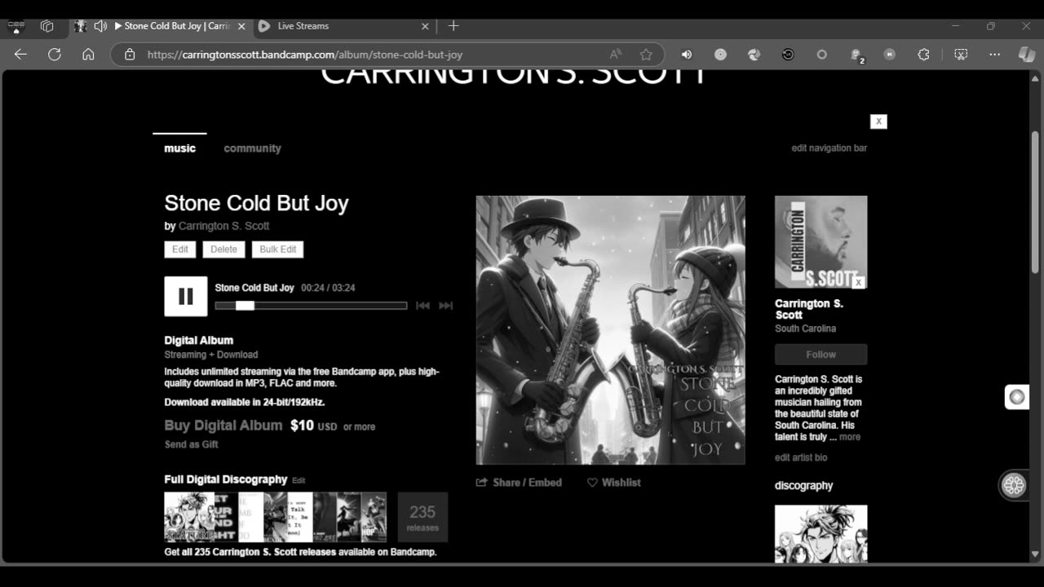This screenshot has width=1044, height=587.
Task: Open the album cover artwork image
Action: tap(610, 330)
